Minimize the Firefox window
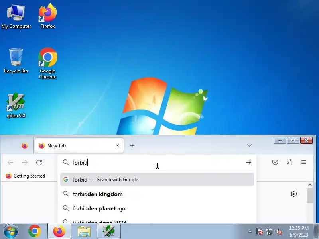This screenshot has width=319, height=239. point(280,141)
